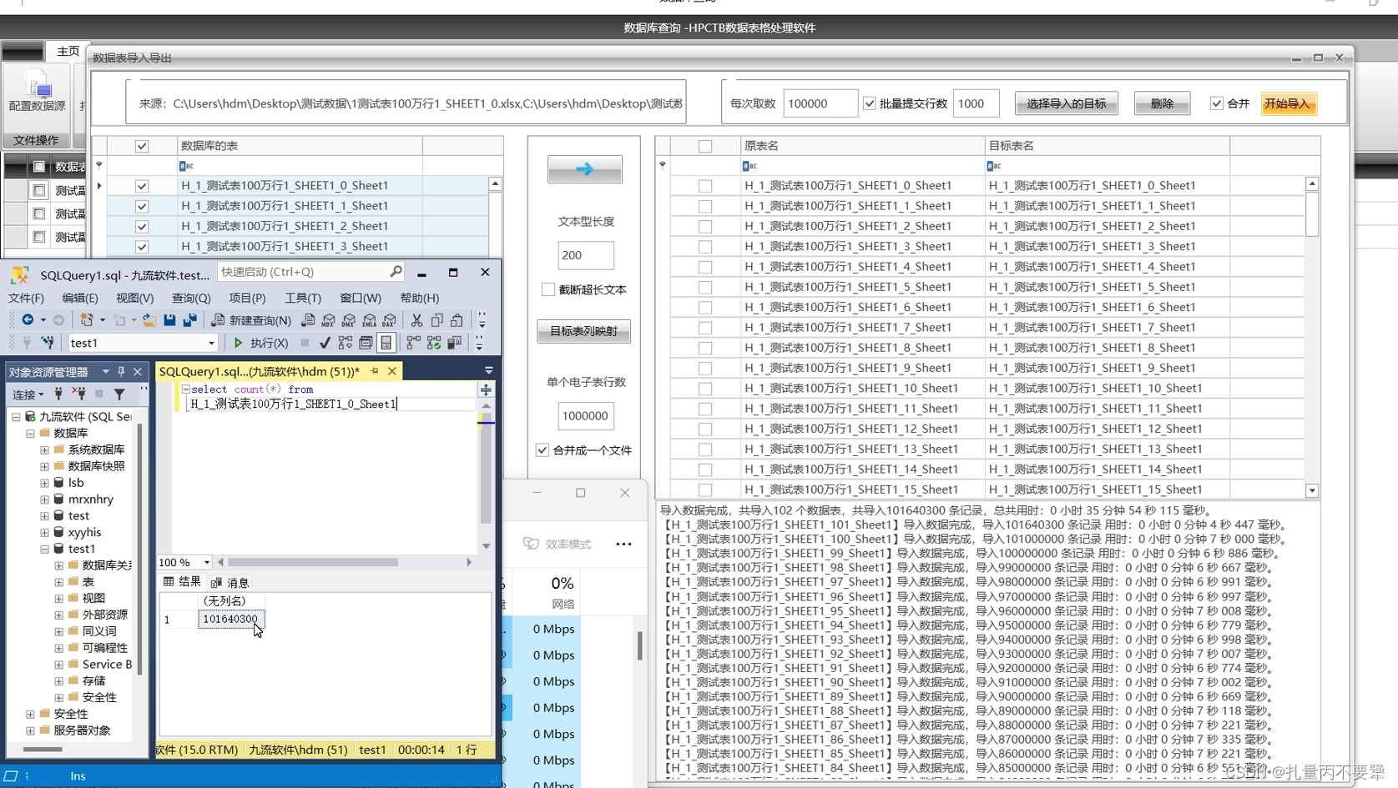The width and height of the screenshot is (1398, 788).
Task: Click the 目标表列映射 button
Action: (583, 331)
